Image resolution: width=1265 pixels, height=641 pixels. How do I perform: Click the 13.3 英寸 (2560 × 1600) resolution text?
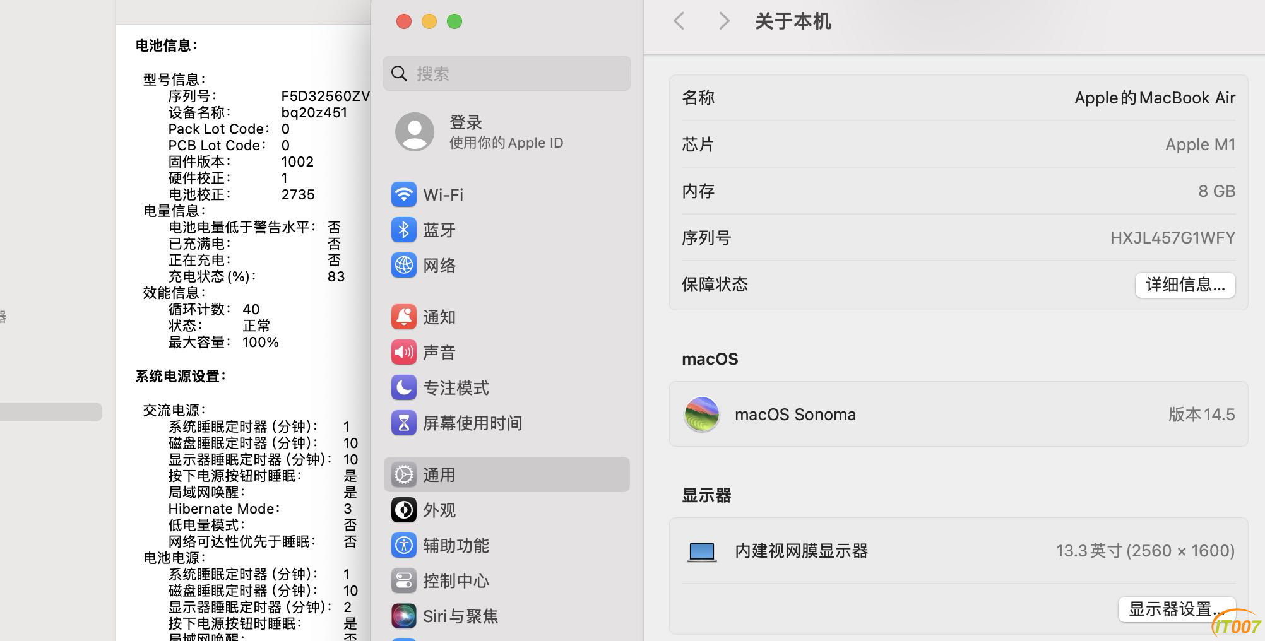pos(1146,551)
